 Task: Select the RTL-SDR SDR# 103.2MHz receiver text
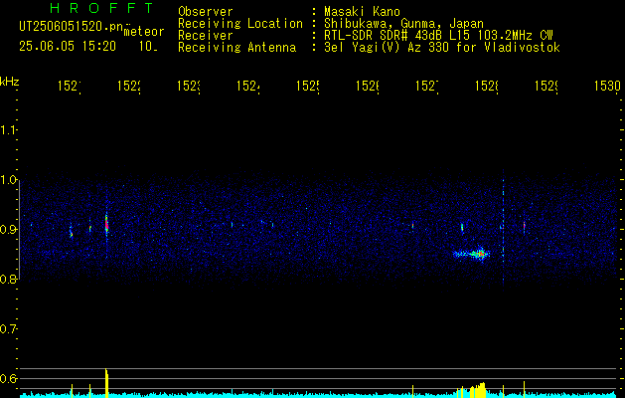coord(438,36)
